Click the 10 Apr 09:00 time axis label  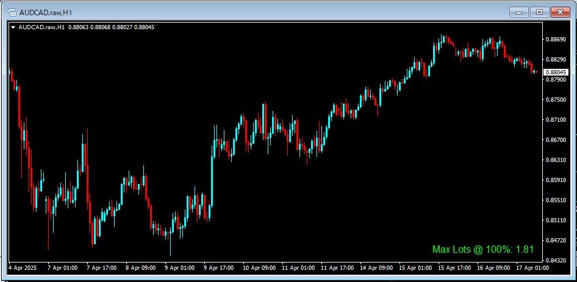click(x=259, y=268)
